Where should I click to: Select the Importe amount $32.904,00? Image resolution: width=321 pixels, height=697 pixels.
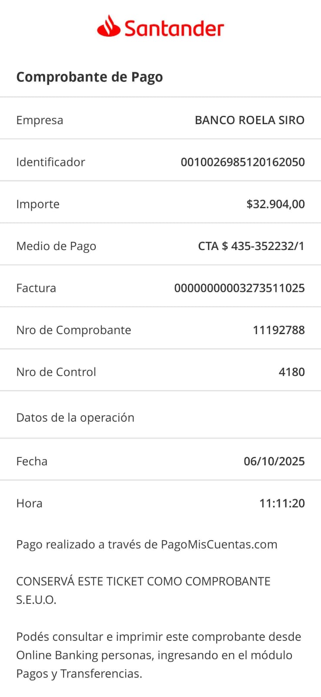click(x=275, y=204)
